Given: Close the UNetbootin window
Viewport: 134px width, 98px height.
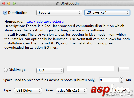Looking at the screenshot, I should pos(4,3).
